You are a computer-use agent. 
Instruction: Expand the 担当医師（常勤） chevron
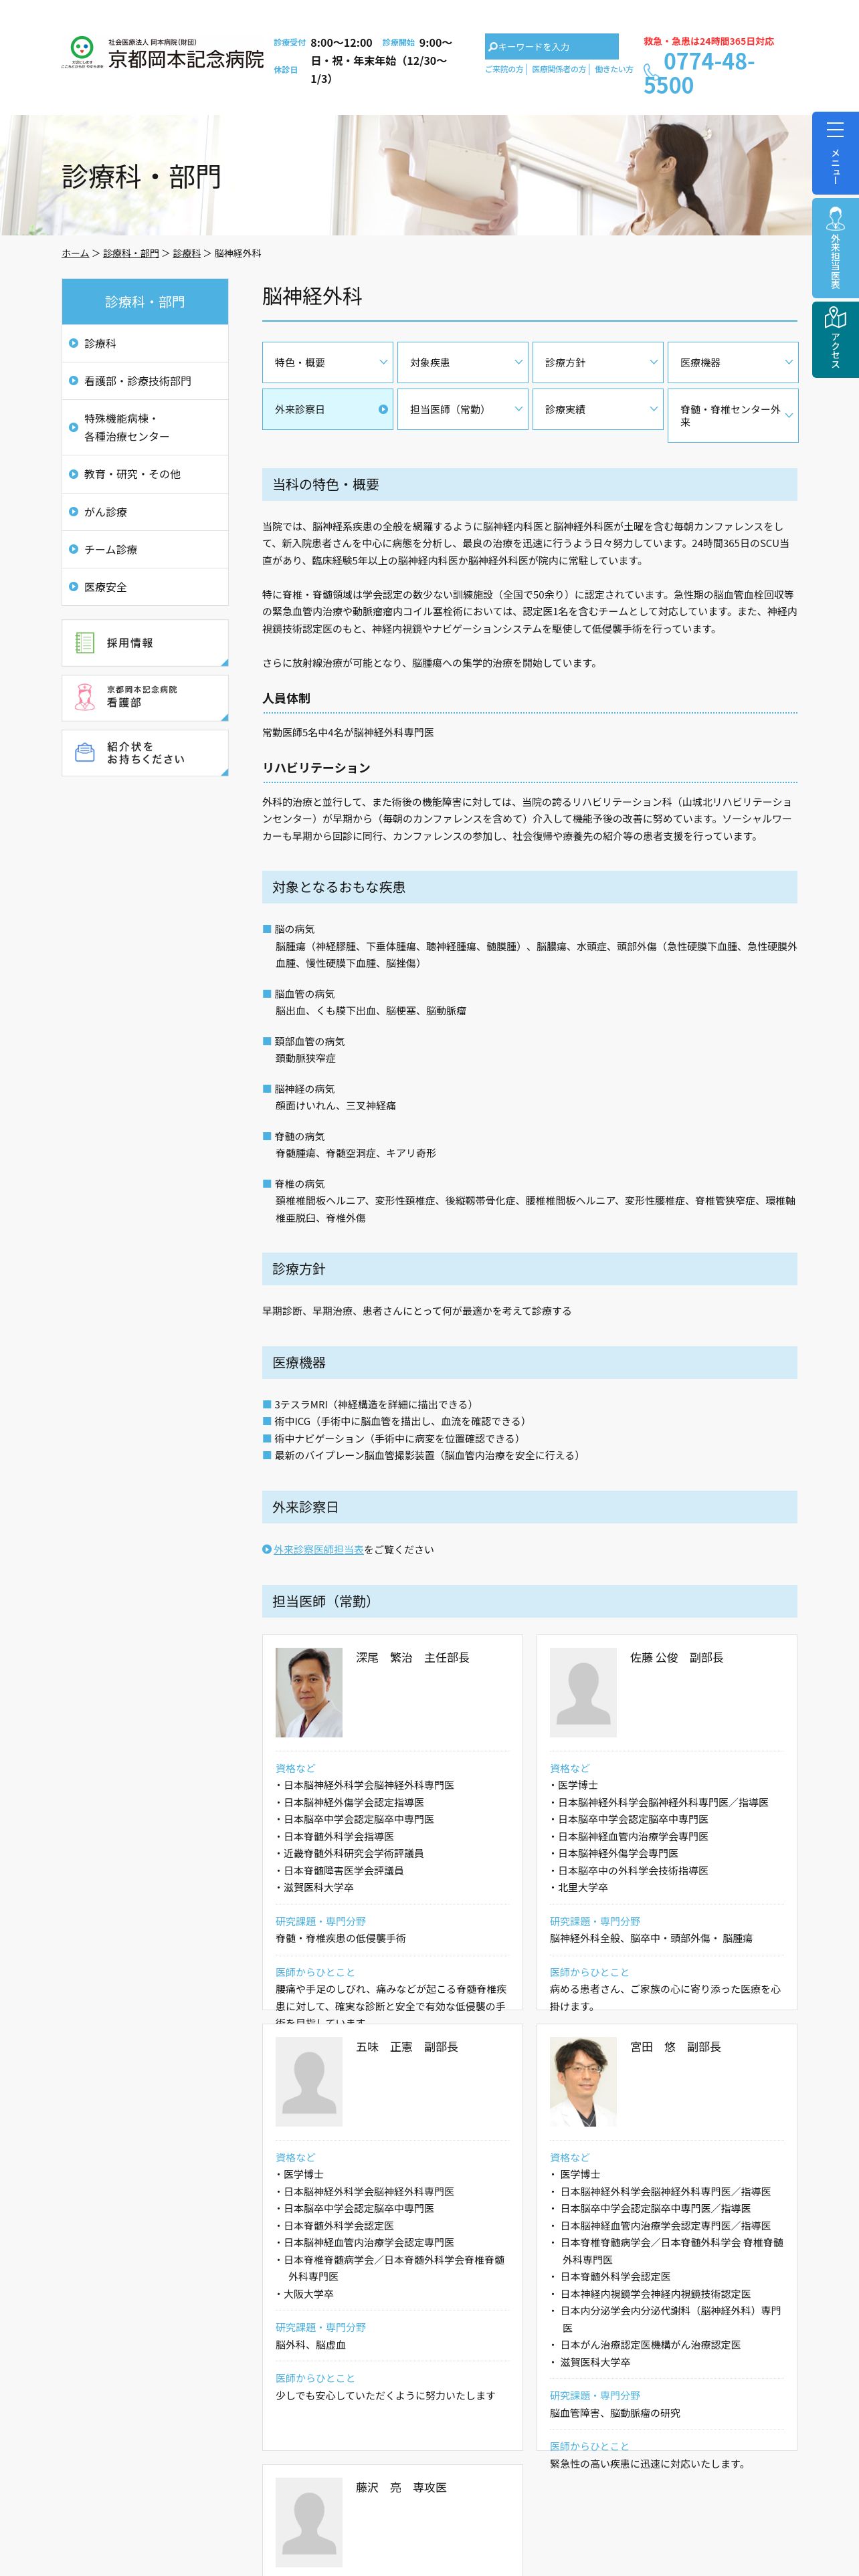tap(518, 409)
